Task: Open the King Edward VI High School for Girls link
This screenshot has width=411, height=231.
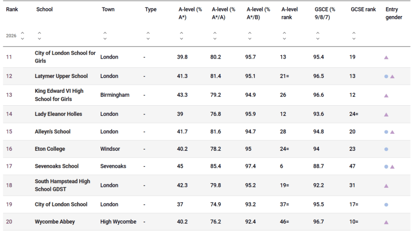Action: (x=59, y=95)
